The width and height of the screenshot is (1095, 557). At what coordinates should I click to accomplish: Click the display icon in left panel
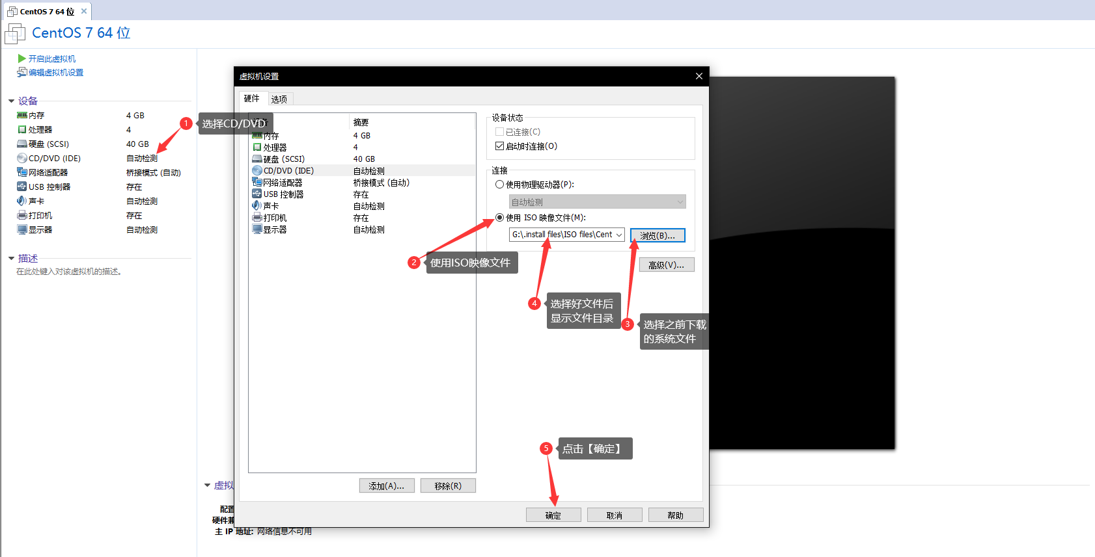point(22,229)
